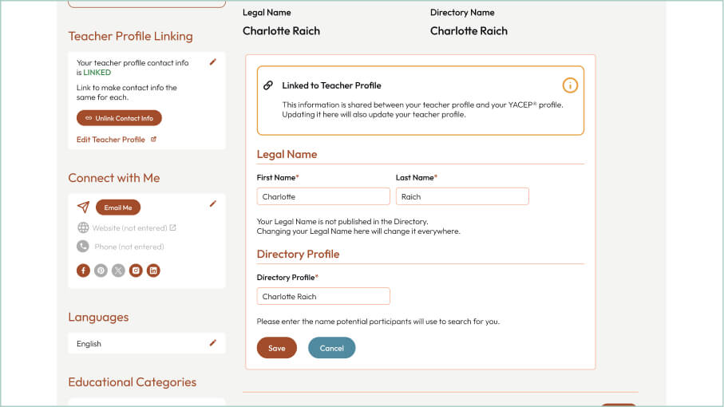Click the X (Twitter) social icon
Screen dimensions: 724x407
(118, 271)
